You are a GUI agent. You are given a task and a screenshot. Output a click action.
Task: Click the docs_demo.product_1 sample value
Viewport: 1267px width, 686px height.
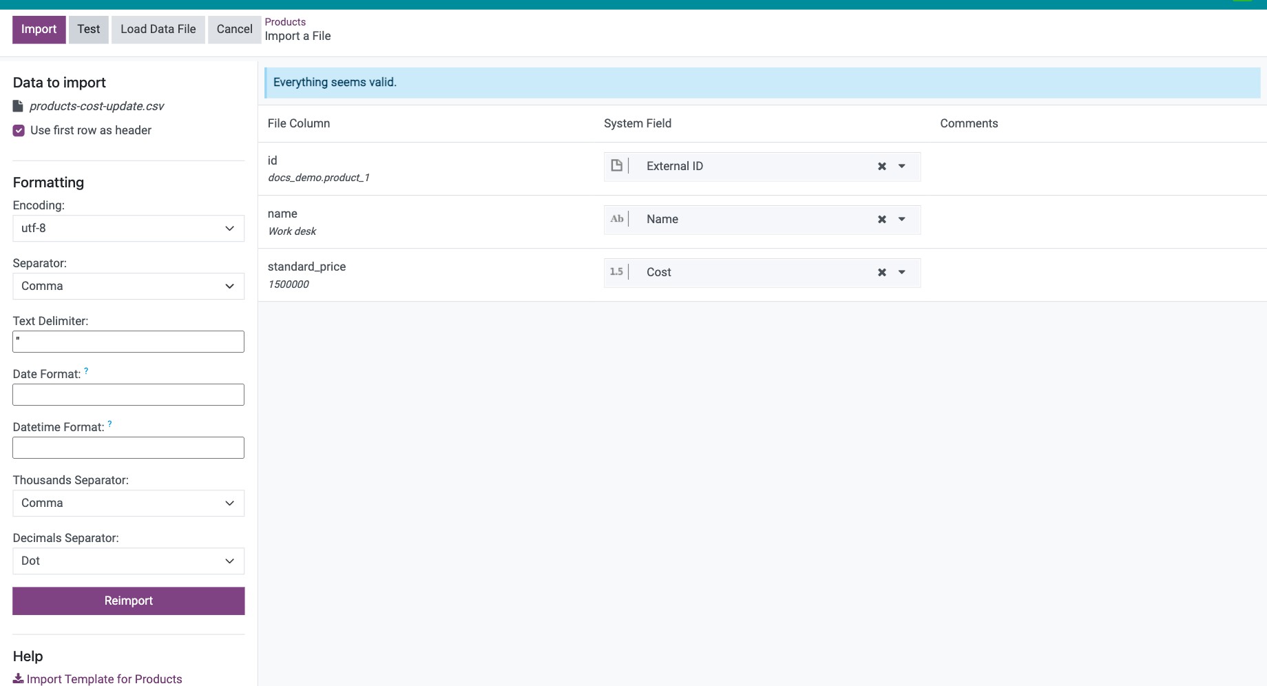319,178
